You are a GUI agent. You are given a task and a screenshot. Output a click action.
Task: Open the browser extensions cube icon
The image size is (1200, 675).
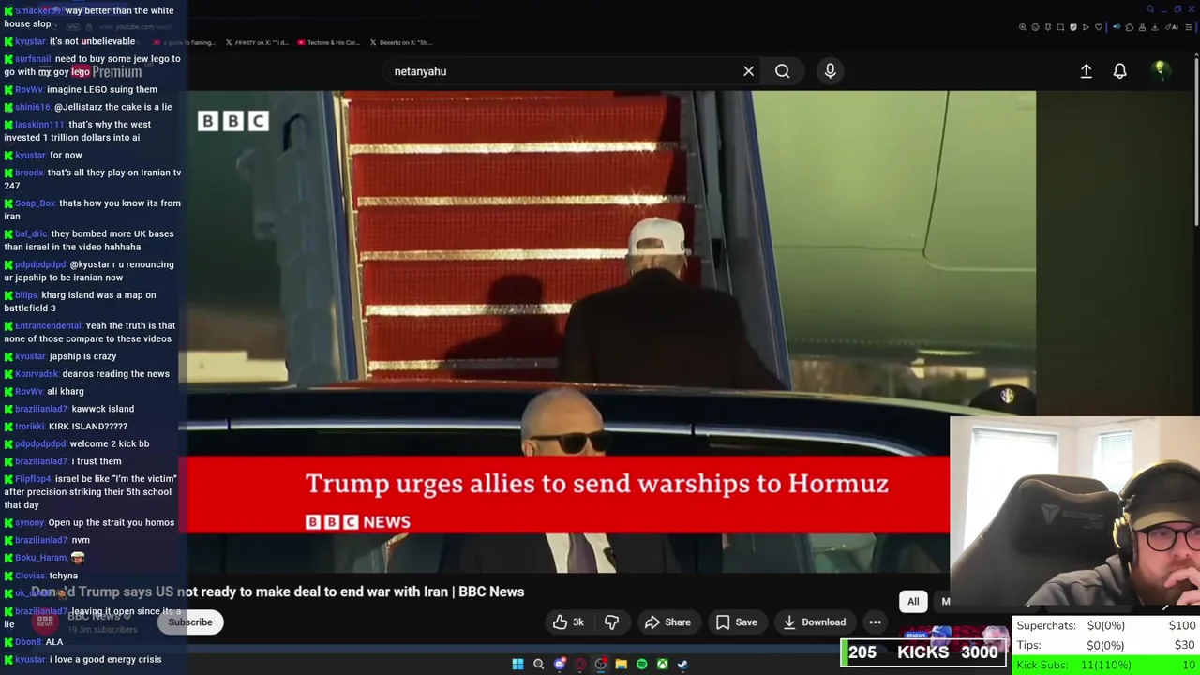(1130, 27)
